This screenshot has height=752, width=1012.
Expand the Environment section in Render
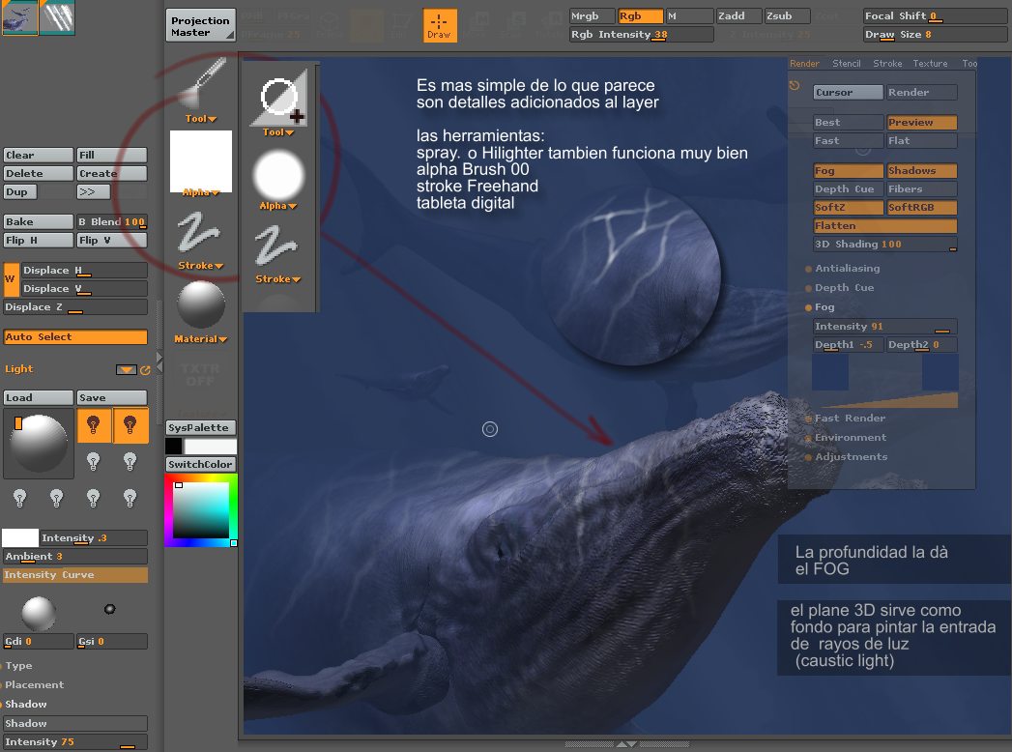pos(850,438)
